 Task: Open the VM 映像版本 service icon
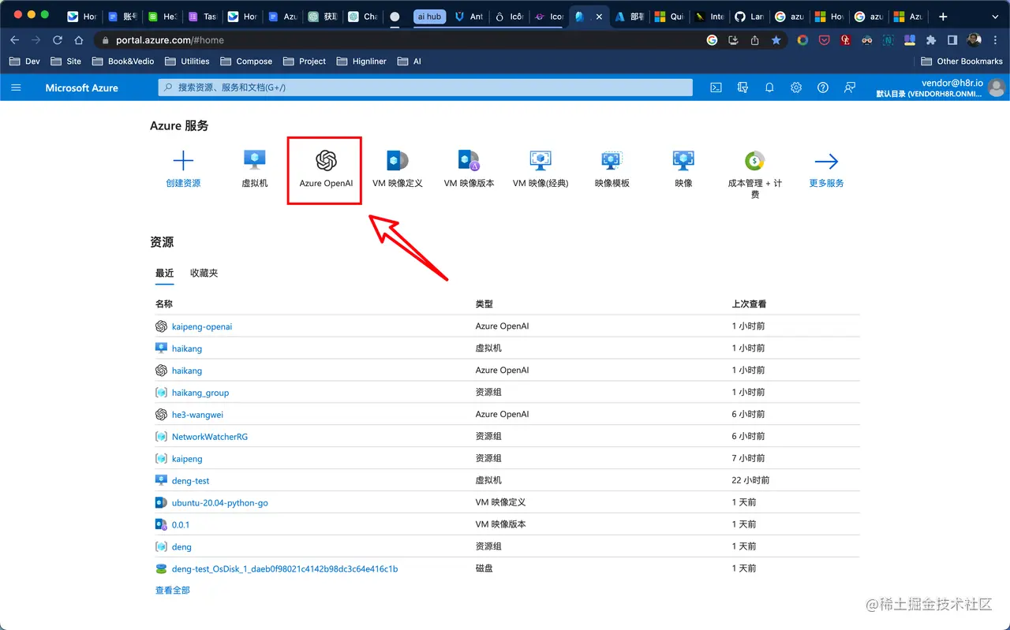[469, 160]
